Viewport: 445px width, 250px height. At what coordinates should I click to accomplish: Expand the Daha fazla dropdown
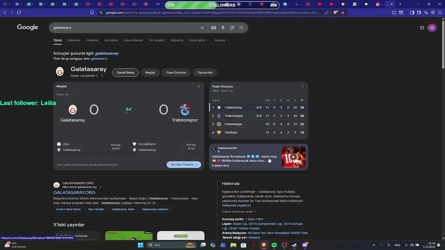pyautogui.click(x=199, y=40)
